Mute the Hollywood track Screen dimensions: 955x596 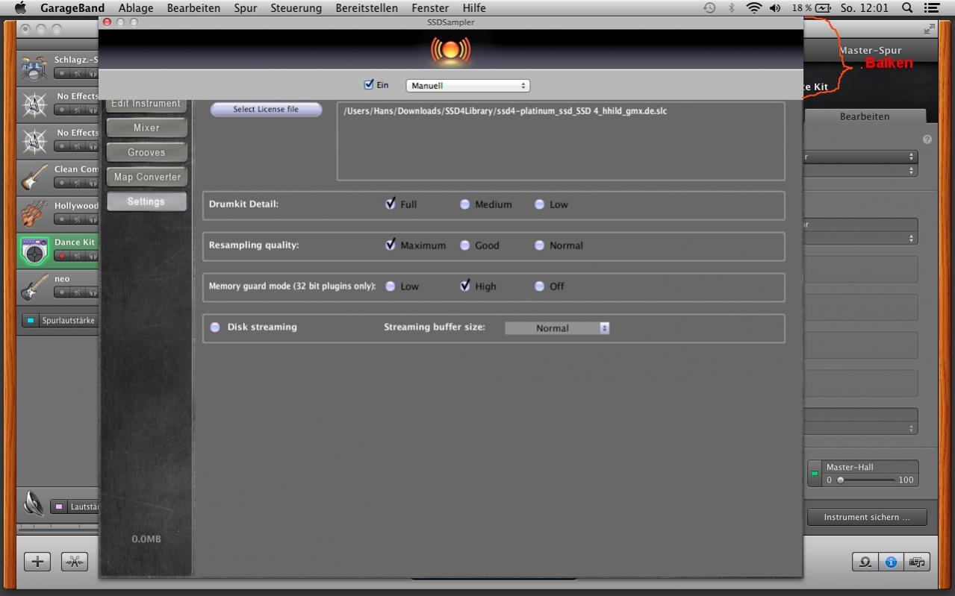[78, 219]
